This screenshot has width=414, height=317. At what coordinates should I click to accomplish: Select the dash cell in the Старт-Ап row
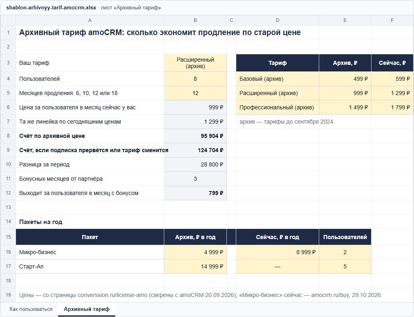(277, 266)
